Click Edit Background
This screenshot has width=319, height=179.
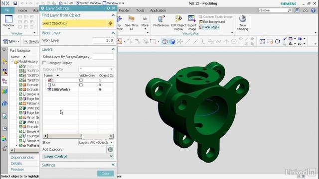point(212,22)
